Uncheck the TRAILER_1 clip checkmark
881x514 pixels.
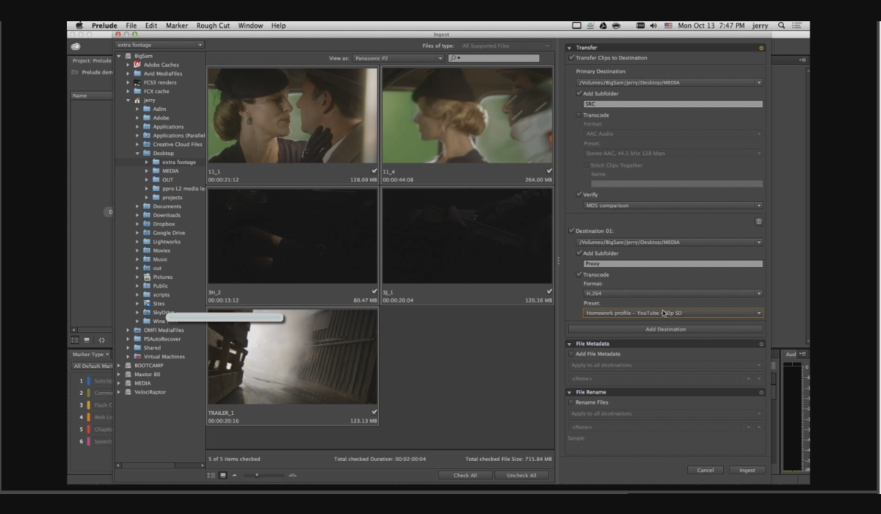tap(374, 412)
